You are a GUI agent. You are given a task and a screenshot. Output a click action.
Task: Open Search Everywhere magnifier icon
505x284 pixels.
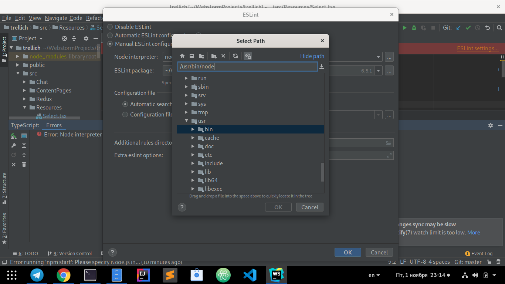pos(499,28)
